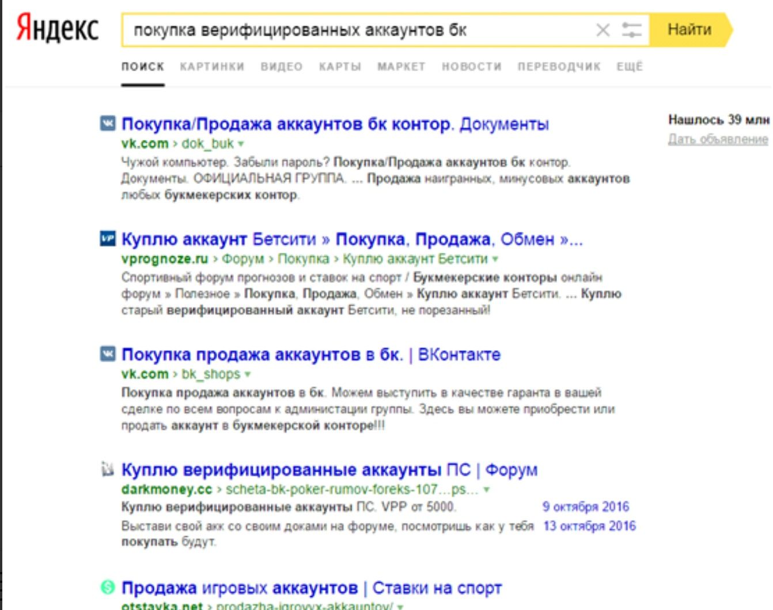This screenshot has width=773, height=610.
Task: Open the Новости tab
Action: point(471,67)
